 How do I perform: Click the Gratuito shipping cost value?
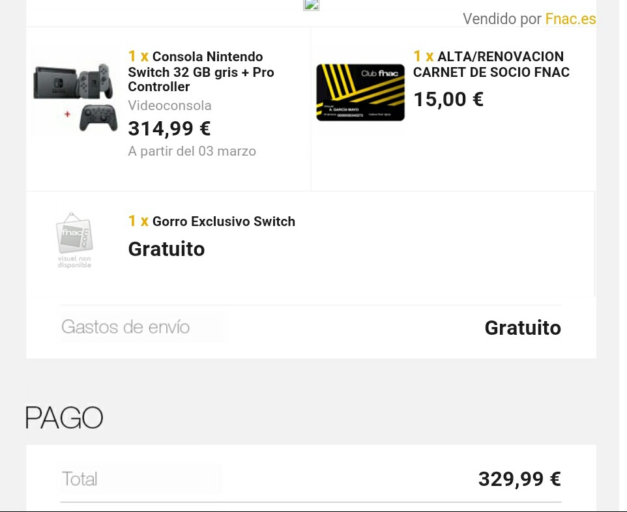[x=522, y=328]
